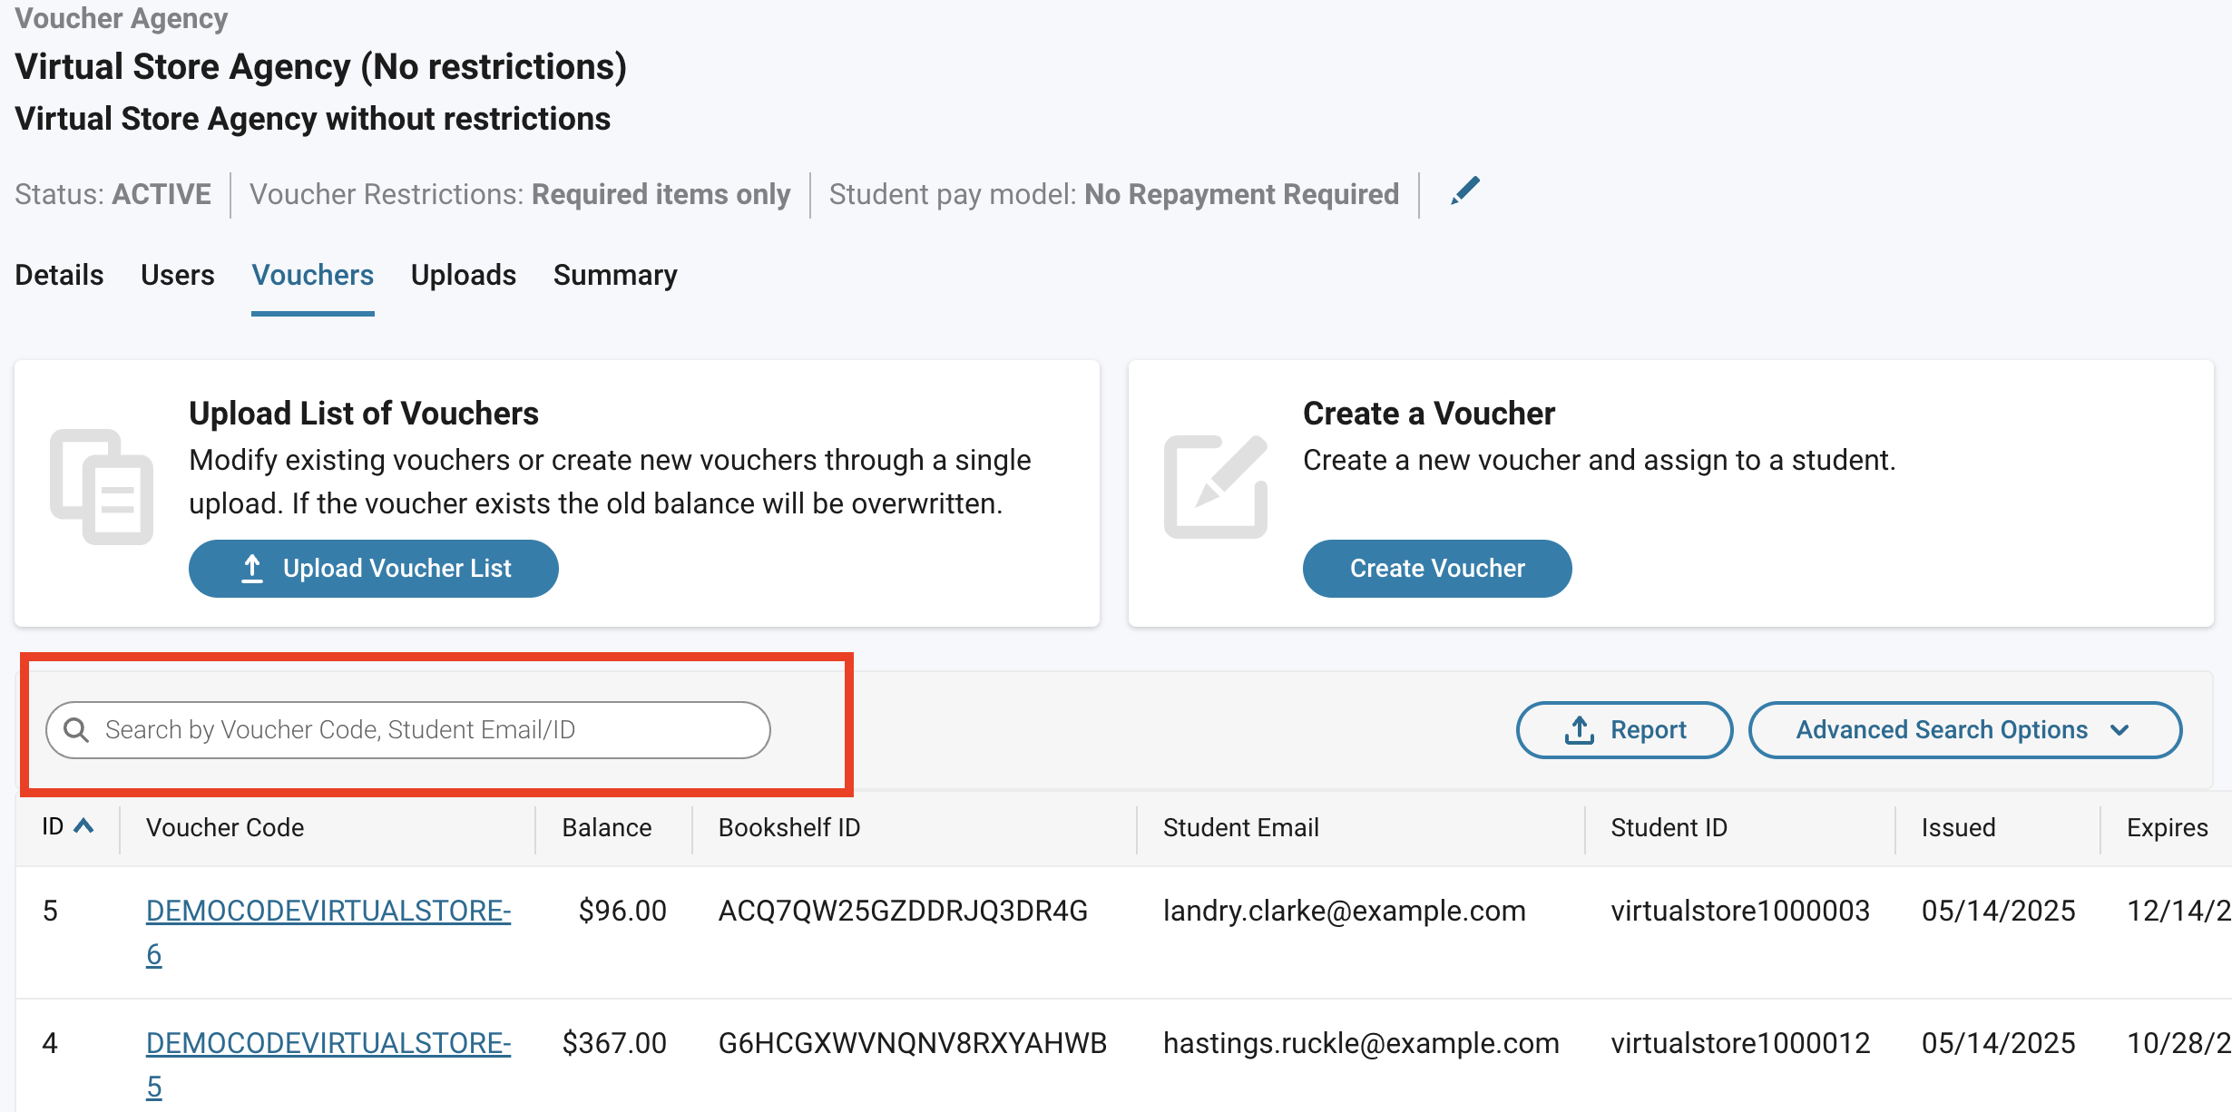Sort by the Balance column header
The width and height of the screenshot is (2232, 1112).
tap(607, 827)
